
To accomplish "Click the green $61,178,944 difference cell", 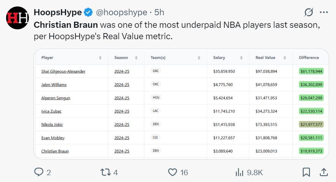I will [x=311, y=71].
